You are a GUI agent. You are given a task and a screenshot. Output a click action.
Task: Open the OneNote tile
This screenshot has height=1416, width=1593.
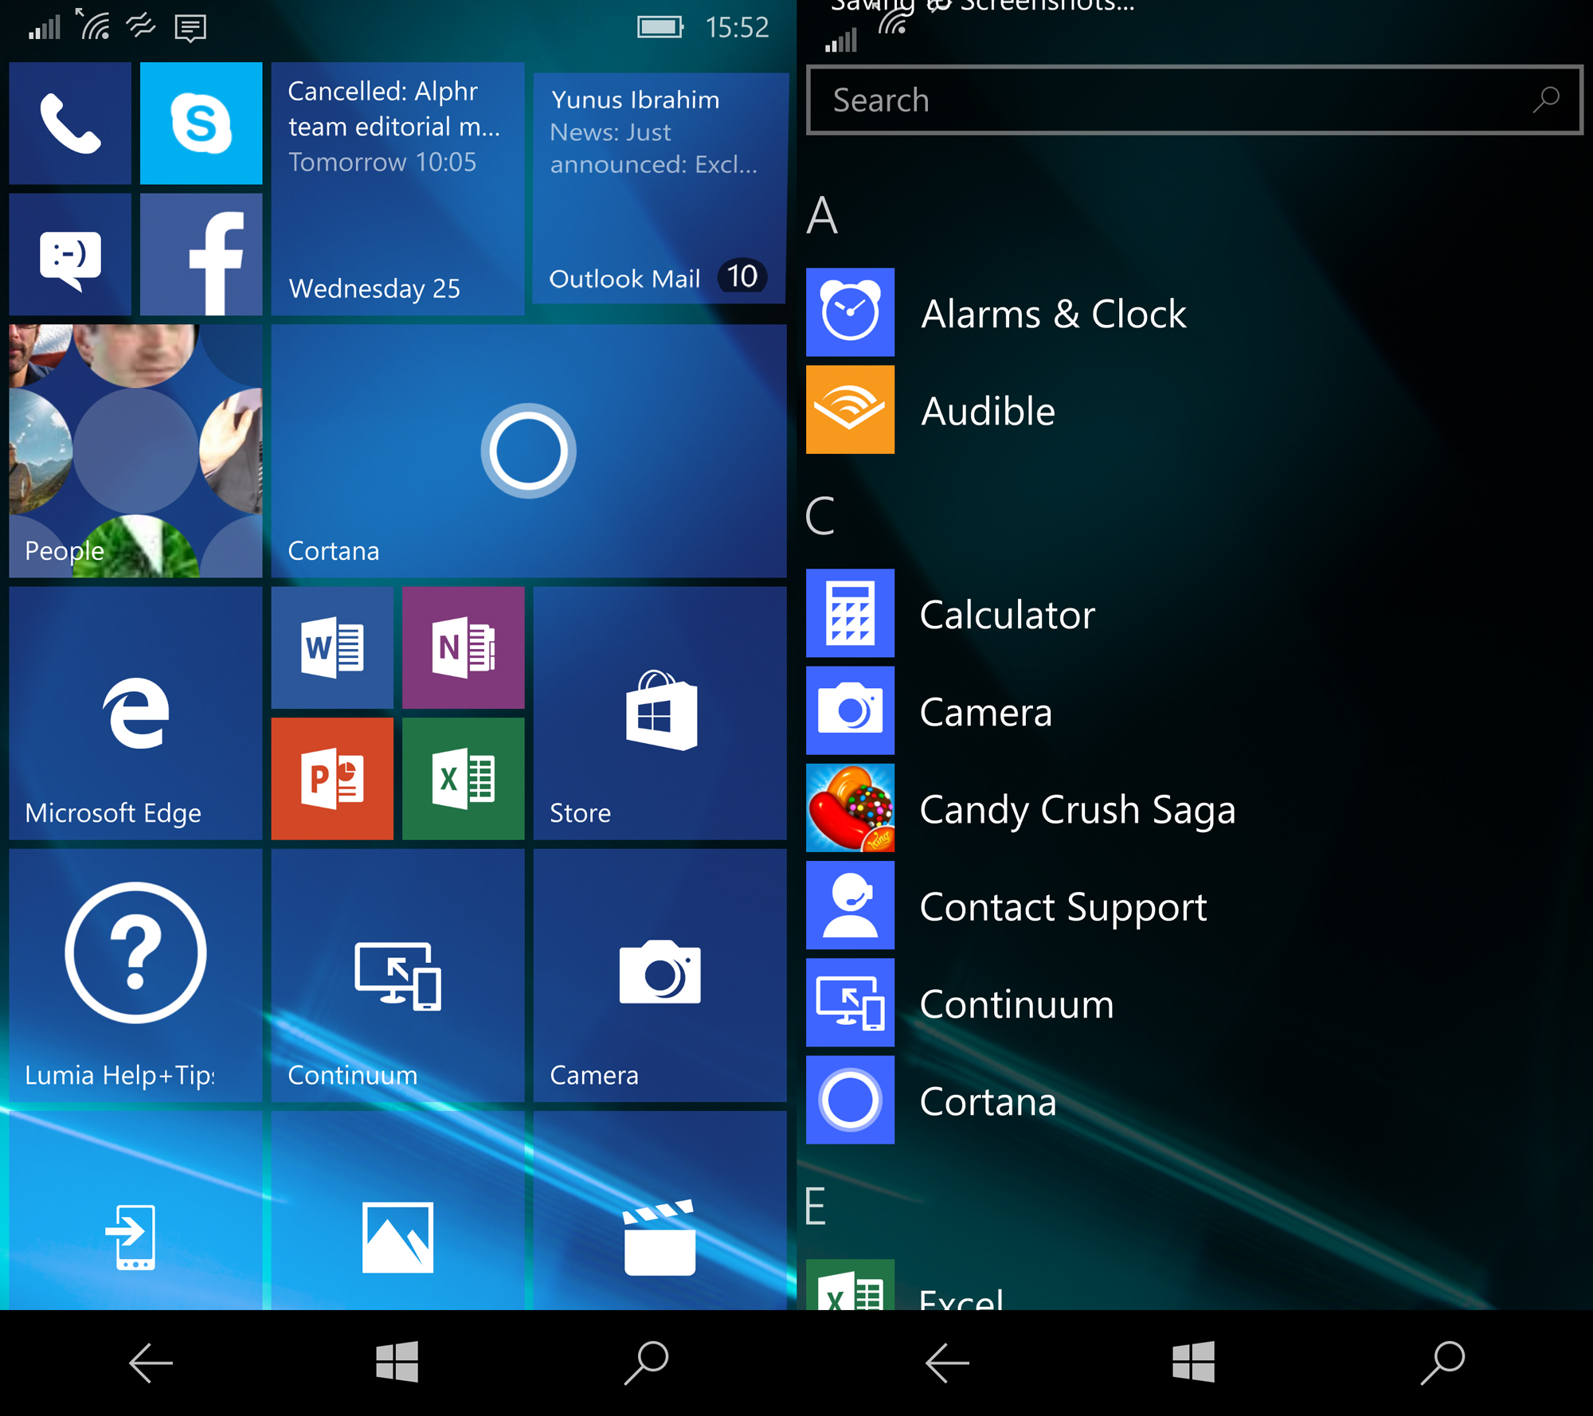[x=463, y=647]
